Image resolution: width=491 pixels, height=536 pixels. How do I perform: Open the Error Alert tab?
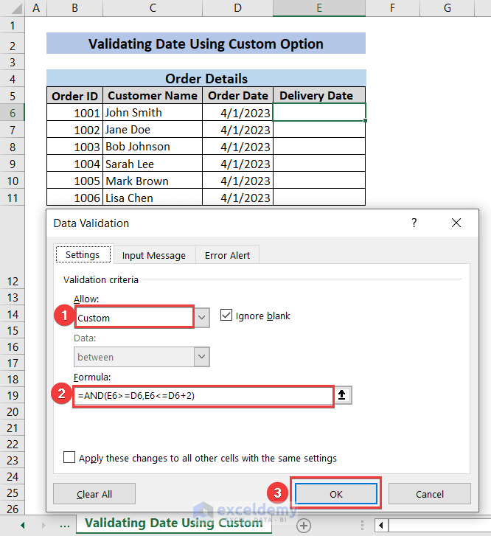click(227, 255)
